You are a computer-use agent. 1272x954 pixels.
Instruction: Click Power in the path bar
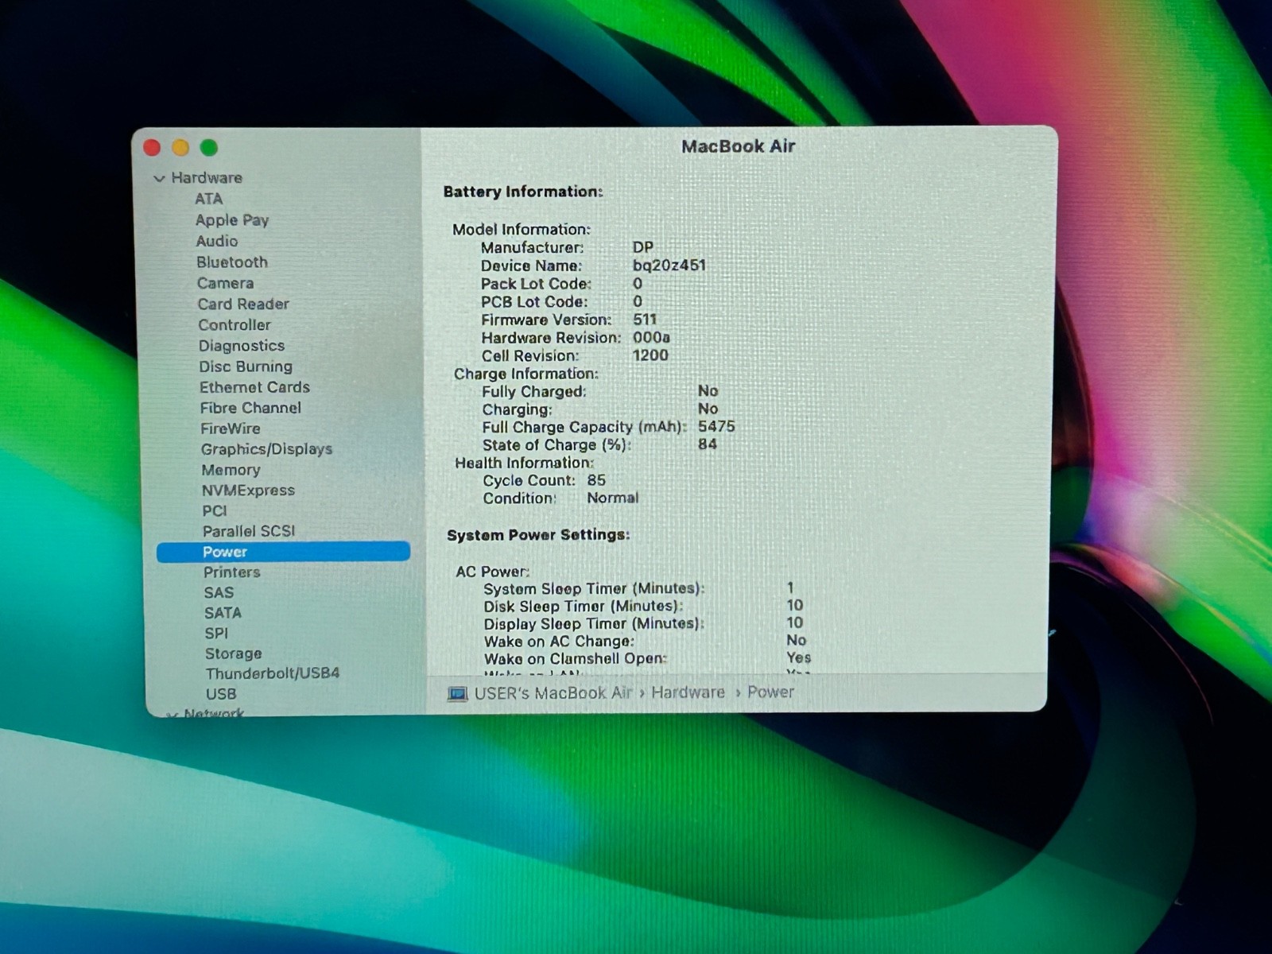click(770, 692)
